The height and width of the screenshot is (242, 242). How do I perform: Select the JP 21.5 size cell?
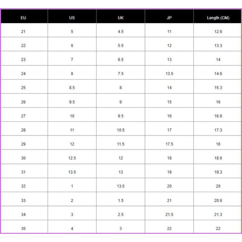[169, 214]
